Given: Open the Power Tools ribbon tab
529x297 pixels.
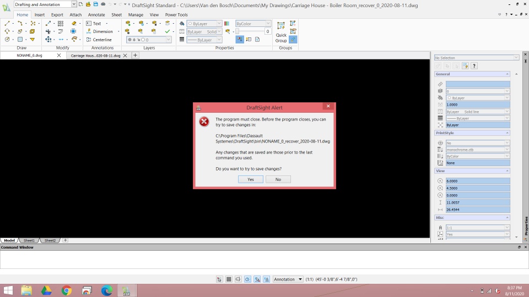Looking at the screenshot, I should [176, 15].
